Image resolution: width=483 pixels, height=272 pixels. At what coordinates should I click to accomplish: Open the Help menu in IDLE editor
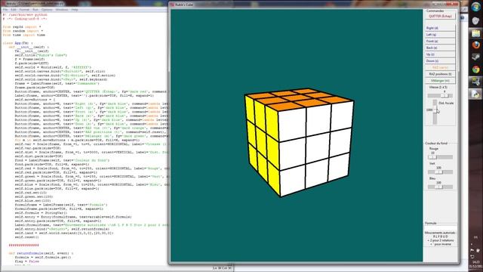tap(75, 10)
